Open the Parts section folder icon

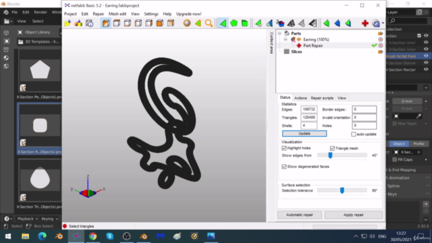click(x=381, y=33)
